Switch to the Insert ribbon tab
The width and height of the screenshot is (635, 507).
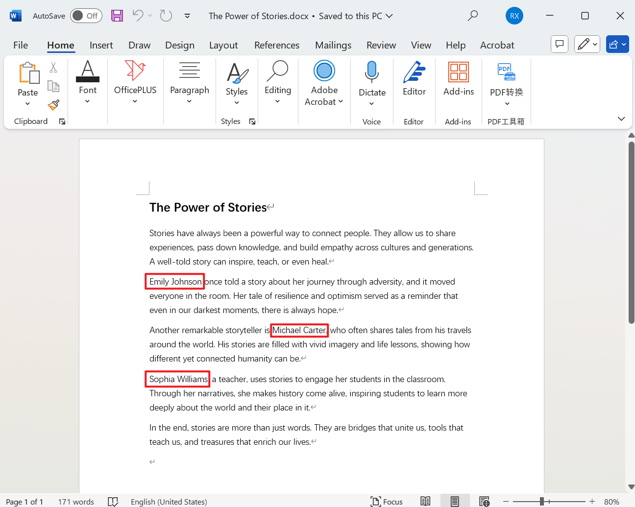pyautogui.click(x=101, y=45)
